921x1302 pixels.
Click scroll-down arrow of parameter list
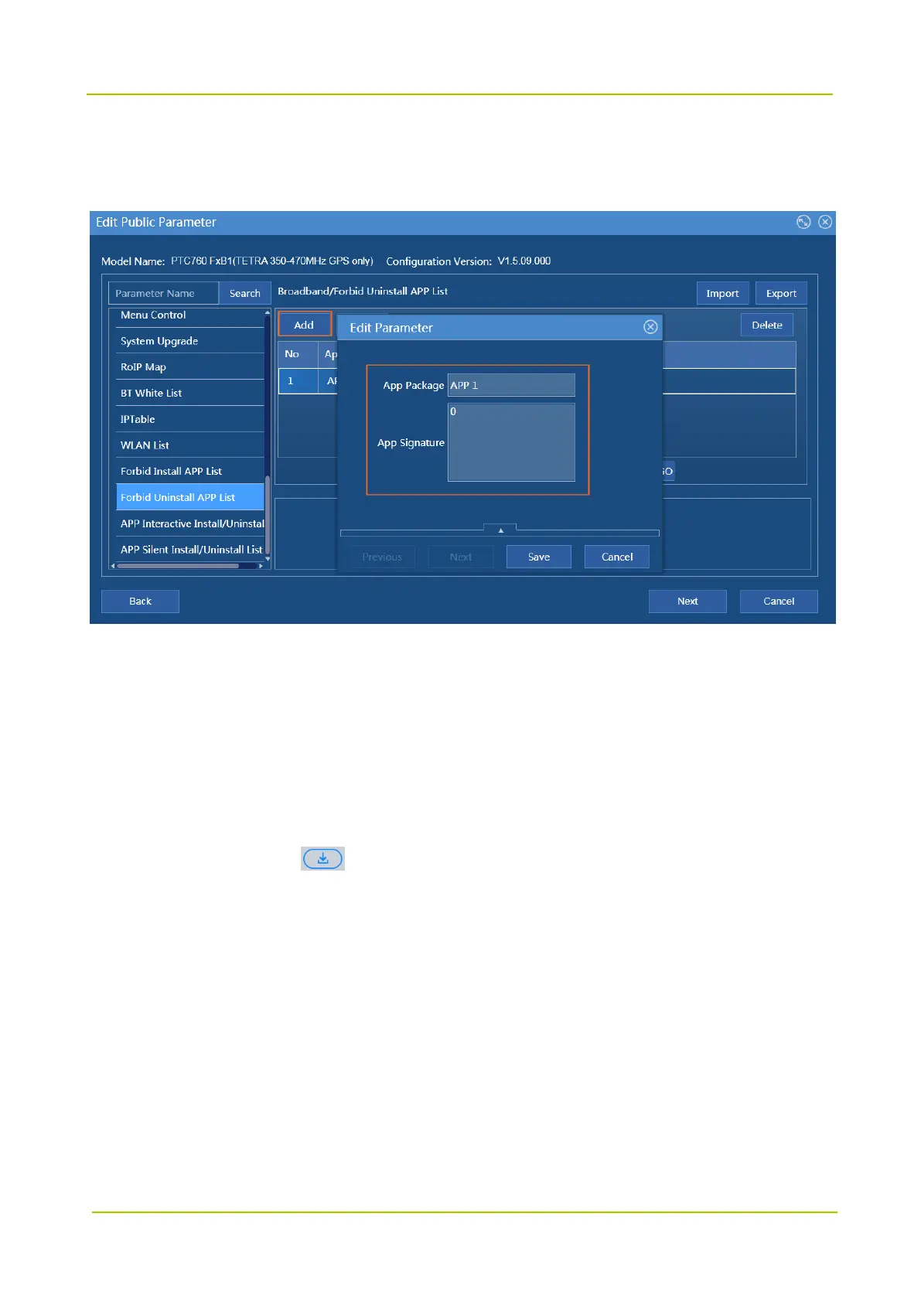268,558
